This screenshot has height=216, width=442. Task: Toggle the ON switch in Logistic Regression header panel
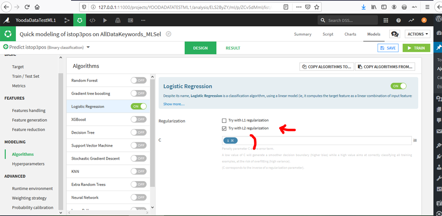tap(398, 86)
